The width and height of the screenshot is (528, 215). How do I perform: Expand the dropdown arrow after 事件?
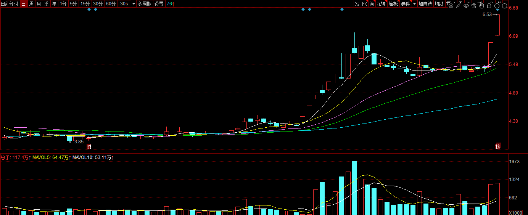(x=415, y=4)
